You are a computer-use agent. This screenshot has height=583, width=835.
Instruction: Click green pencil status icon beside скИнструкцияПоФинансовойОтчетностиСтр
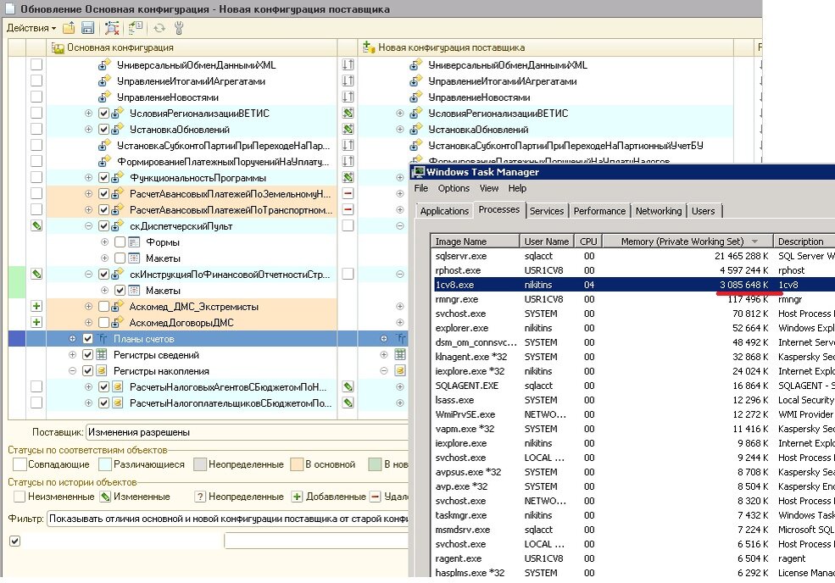click(36, 275)
